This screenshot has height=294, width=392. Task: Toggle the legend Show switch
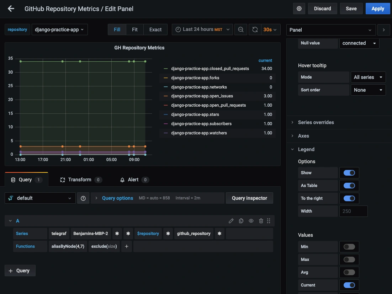(x=349, y=173)
